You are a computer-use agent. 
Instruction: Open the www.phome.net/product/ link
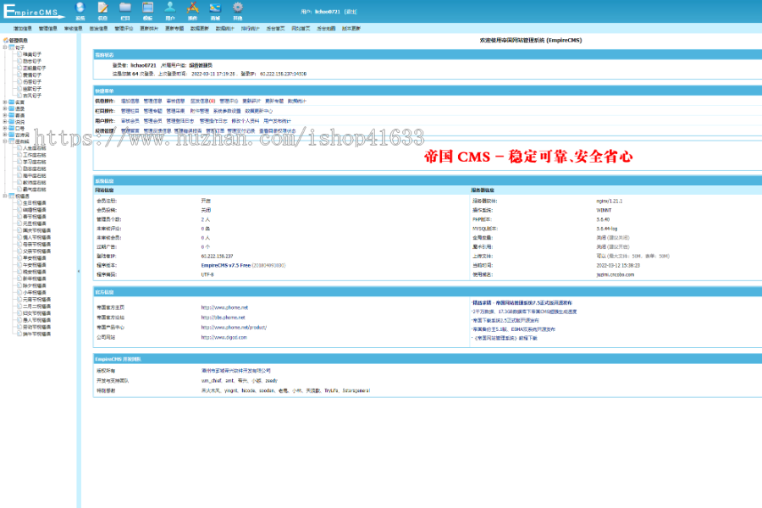(x=234, y=328)
